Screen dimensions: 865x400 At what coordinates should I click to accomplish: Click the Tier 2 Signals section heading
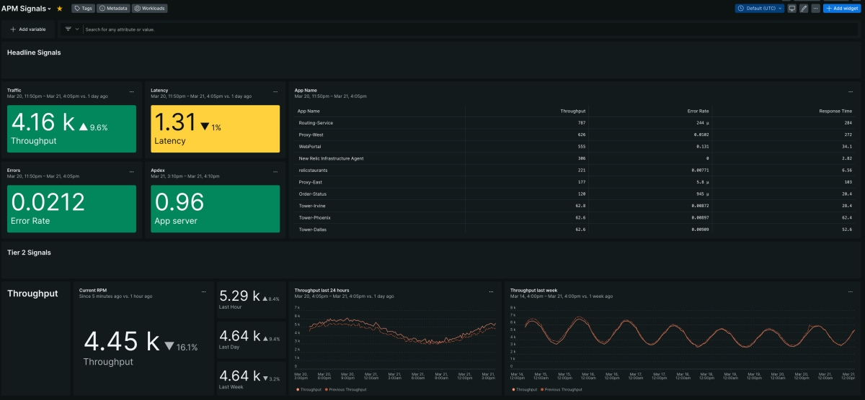29,253
